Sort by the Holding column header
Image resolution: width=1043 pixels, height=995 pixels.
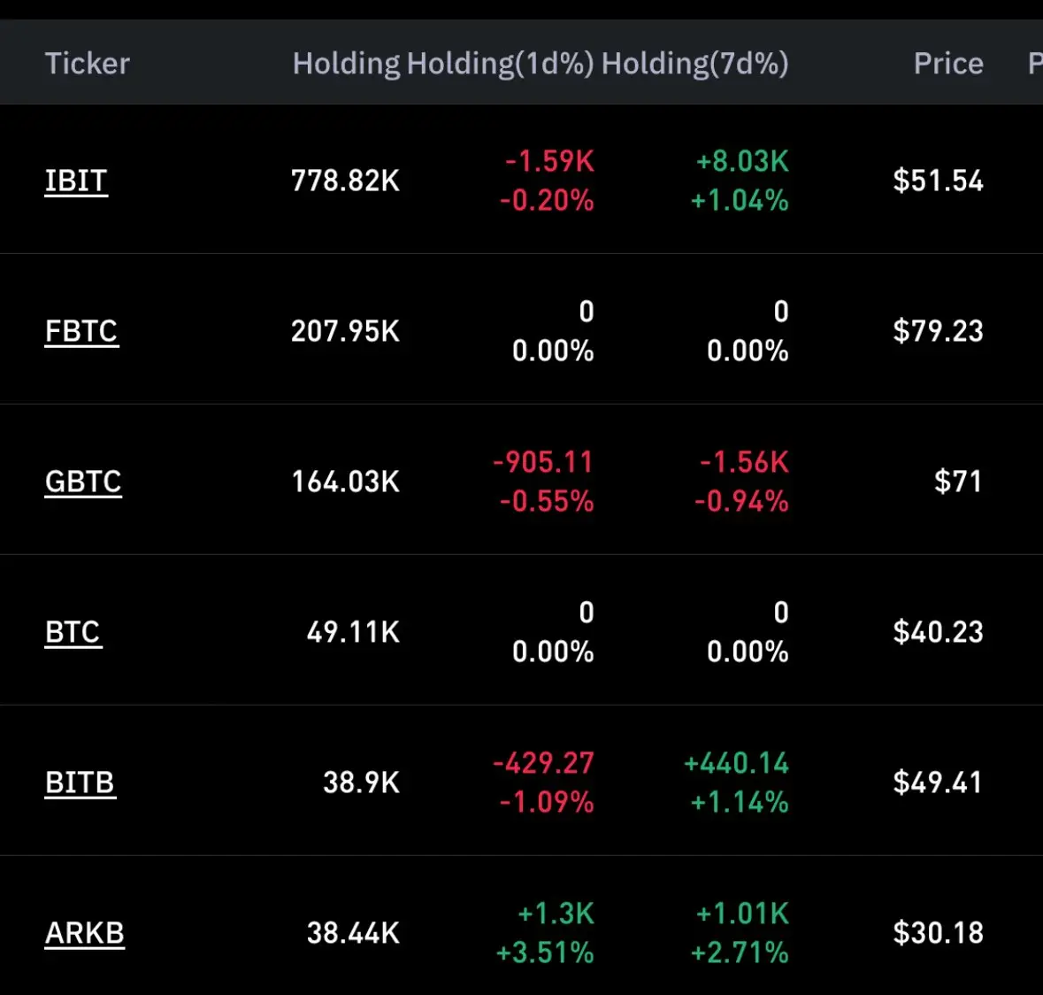coord(346,64)
